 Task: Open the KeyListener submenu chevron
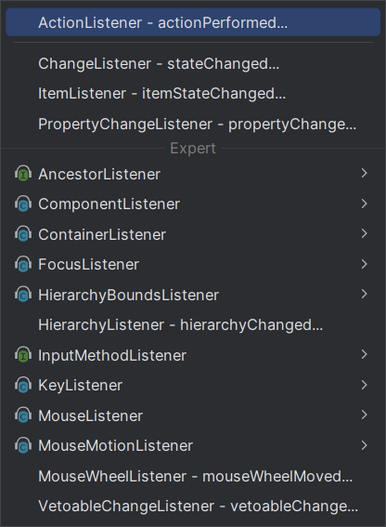click(364, 385)
